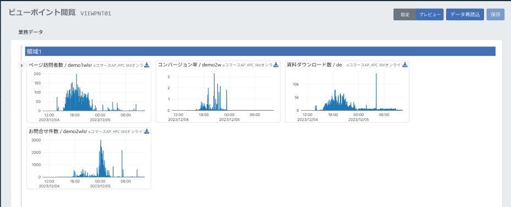Select the 業務データ section label
511x207 pixels.
31,32
